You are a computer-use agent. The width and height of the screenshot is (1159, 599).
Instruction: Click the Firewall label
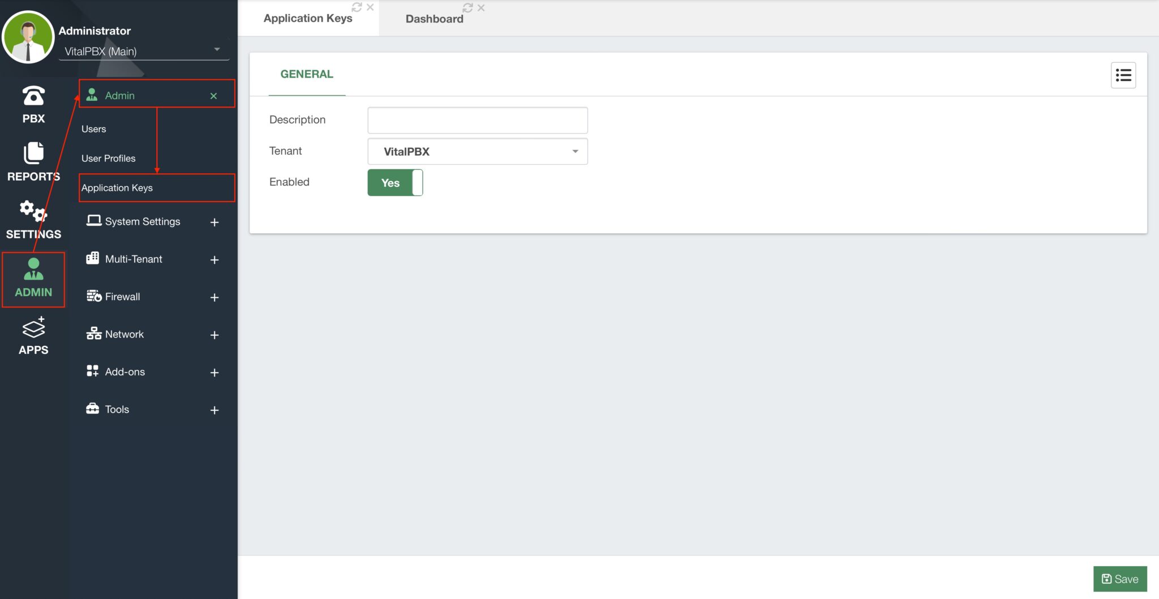pyautogui.click(x=122, y=296)
